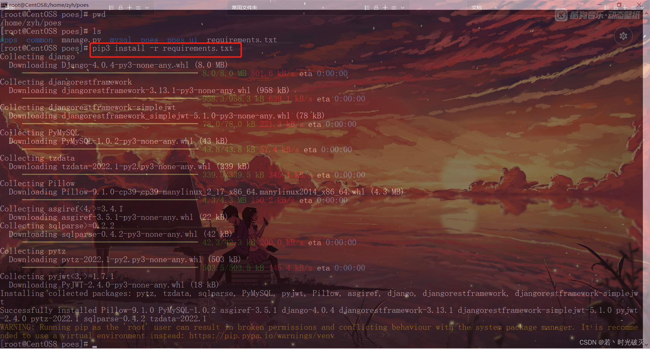This screenshot has height=349, width=650.
Task: Click 'Collecting djangorestframework-simplejwt' line
Action: click(88, 108)
